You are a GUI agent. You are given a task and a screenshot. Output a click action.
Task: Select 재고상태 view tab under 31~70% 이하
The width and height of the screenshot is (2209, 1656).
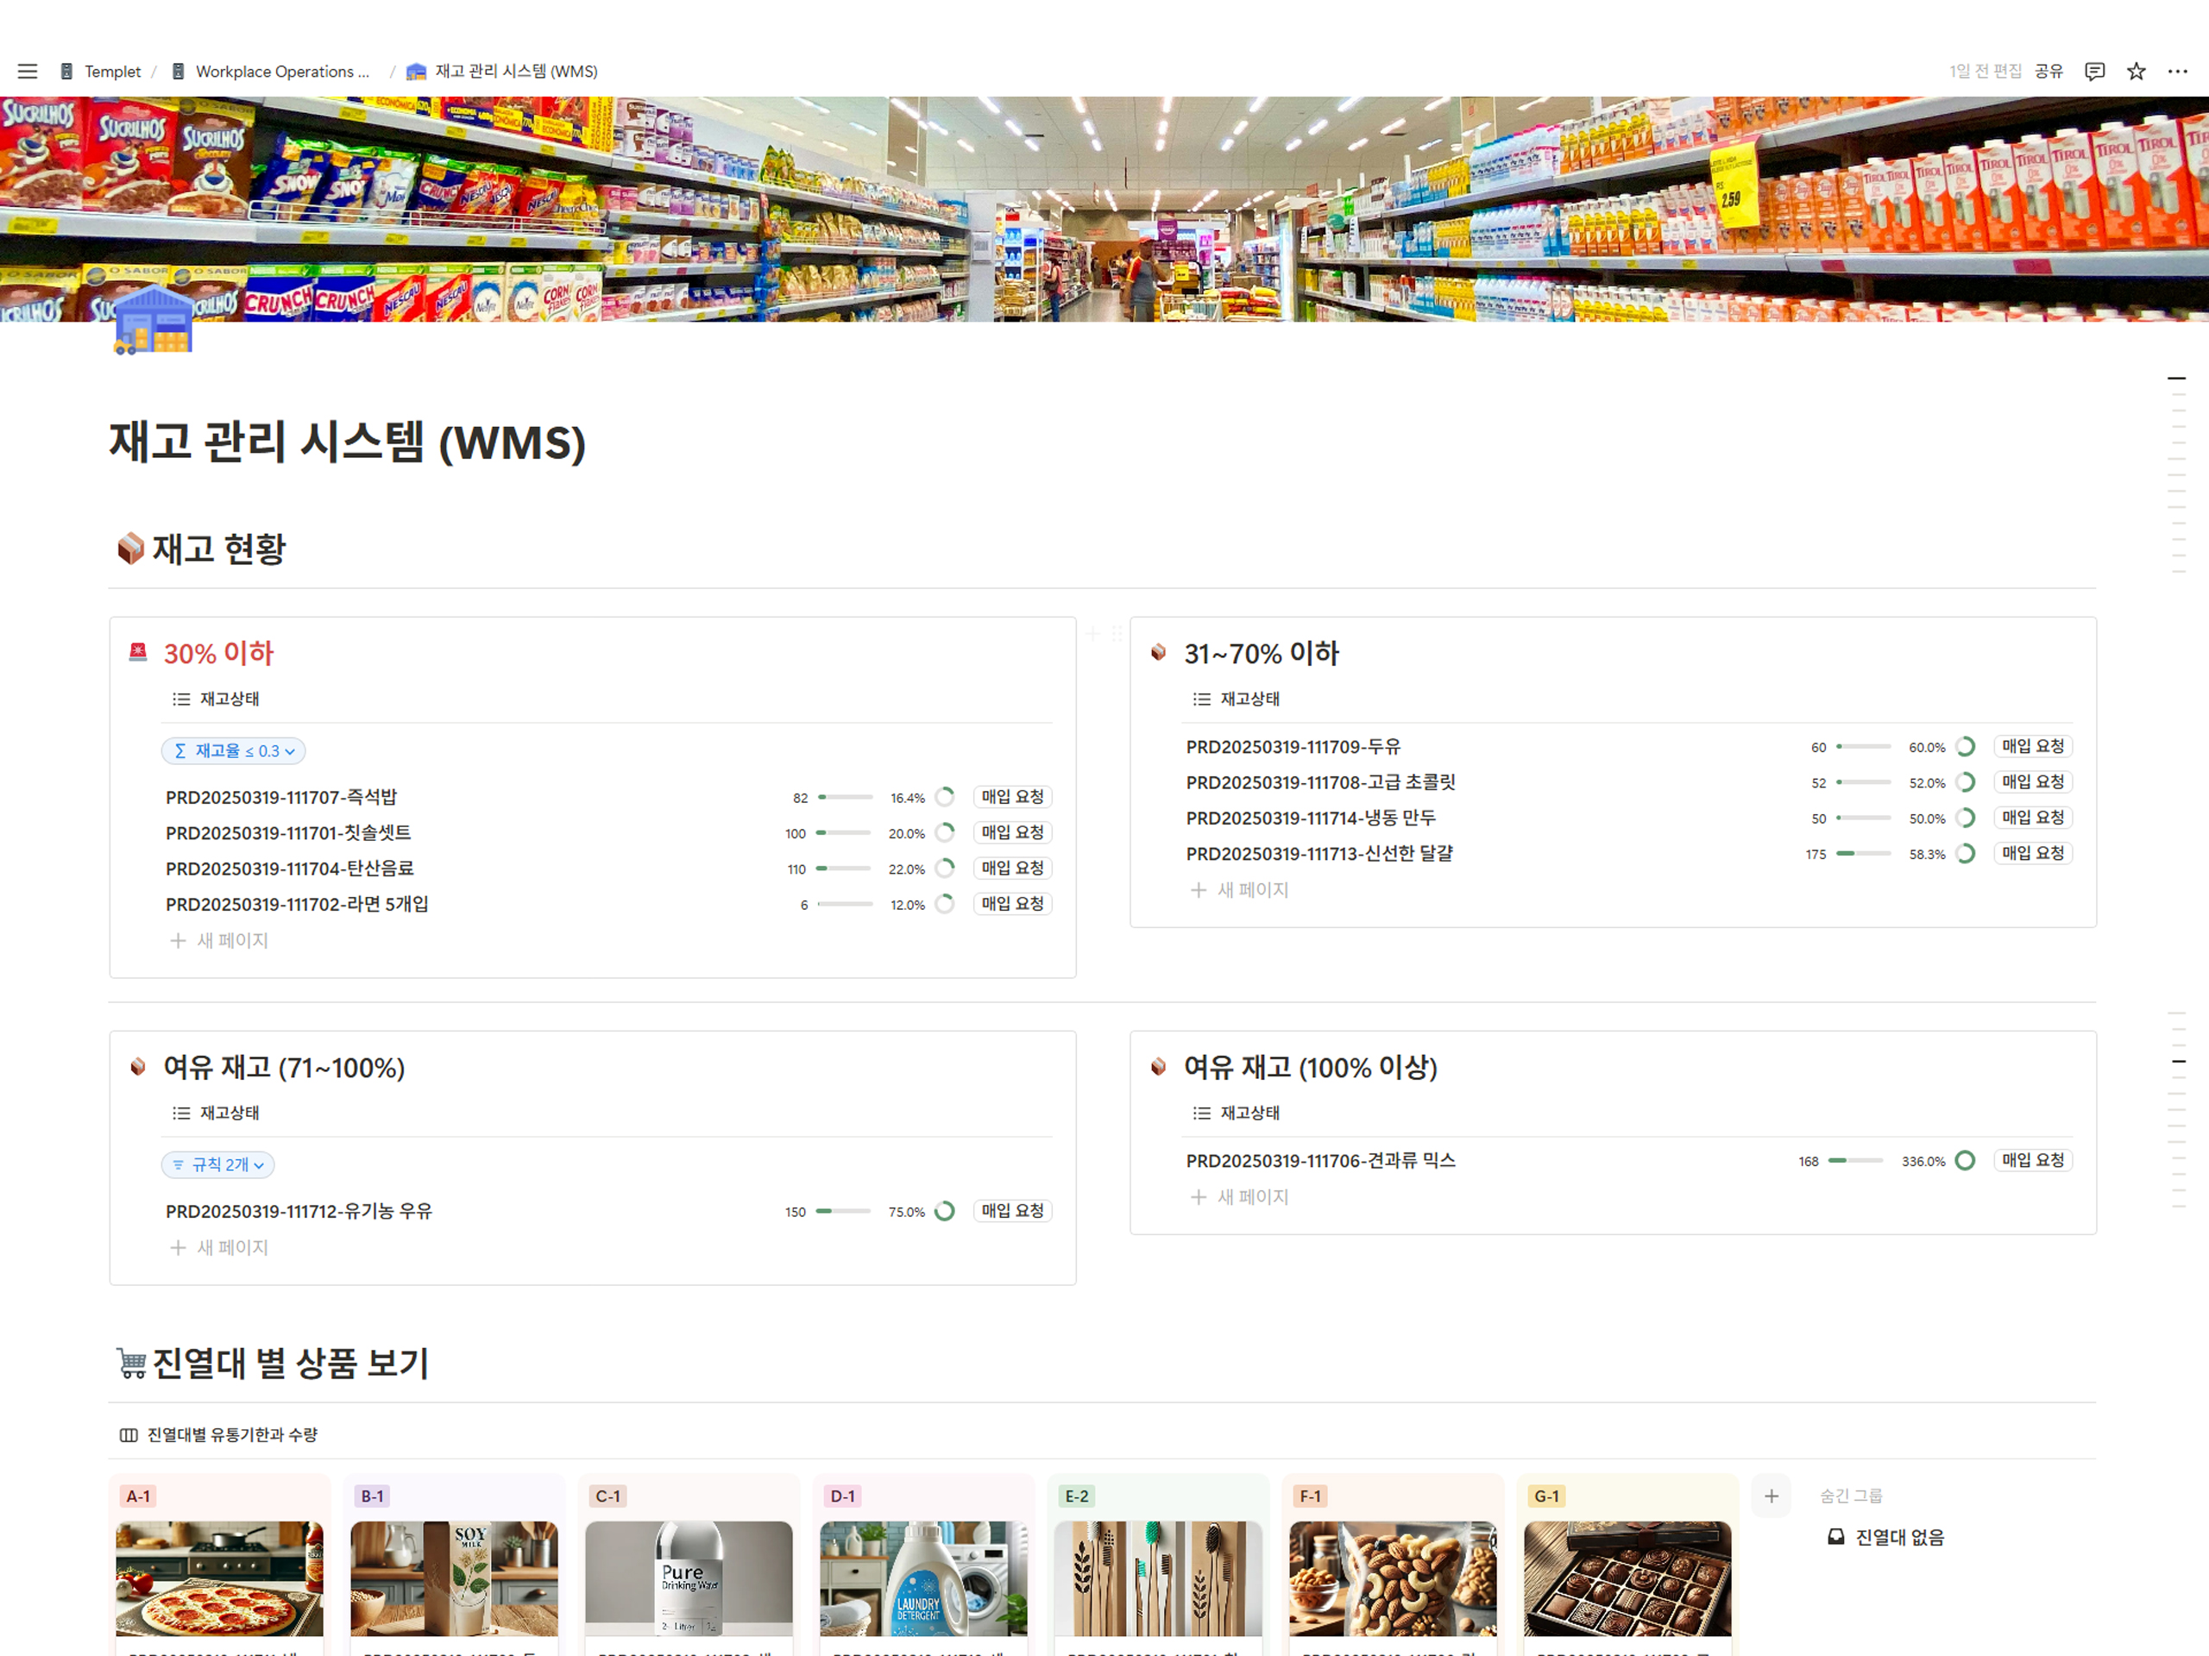[1237, 699]
